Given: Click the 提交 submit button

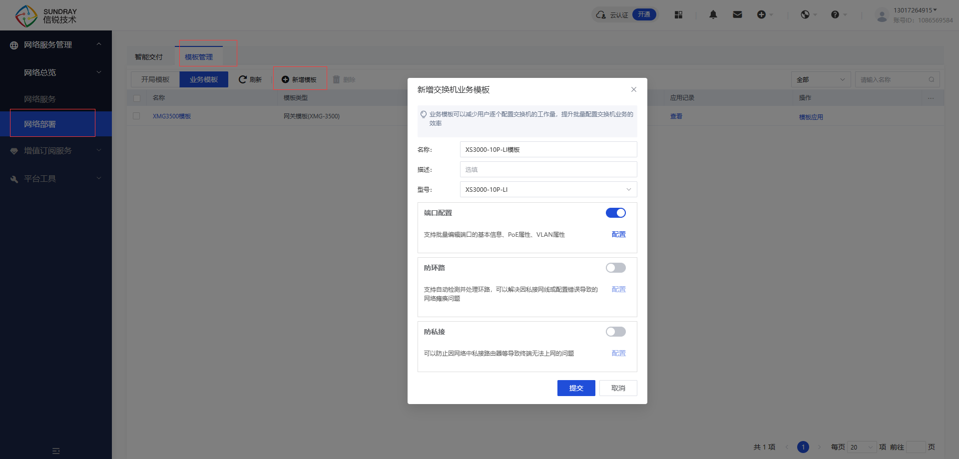Looking at the screenshot, I should [576, 388].
